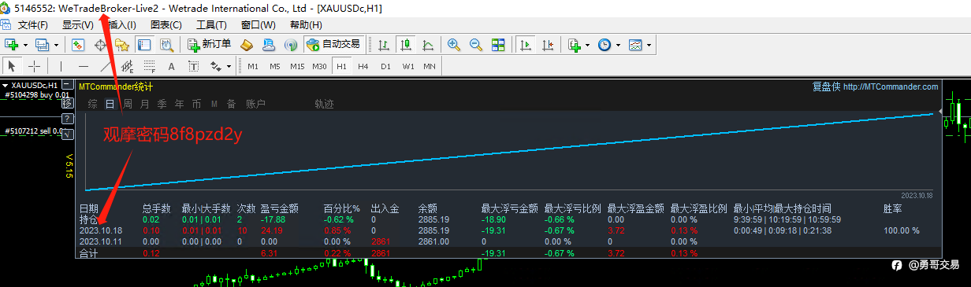
Task: Click the 新订单 new order button
Action: click(x=209, y=45)
